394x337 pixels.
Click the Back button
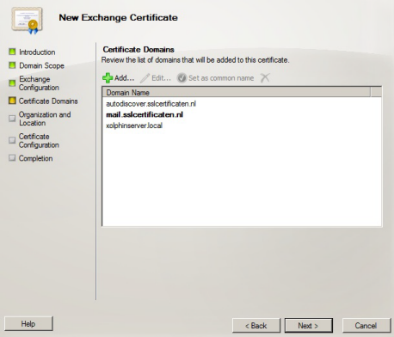pyautogui.click(x=256, y=326)
